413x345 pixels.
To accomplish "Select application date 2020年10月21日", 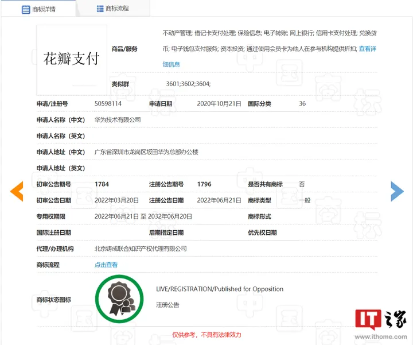I will pos(219,103).
